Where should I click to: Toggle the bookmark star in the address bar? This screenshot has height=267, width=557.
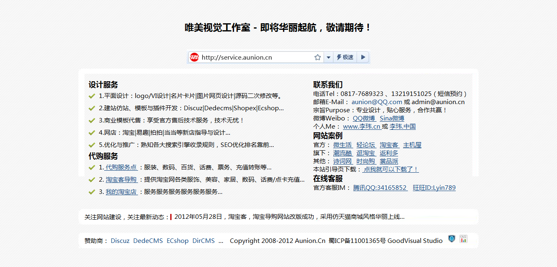(318, 57)
